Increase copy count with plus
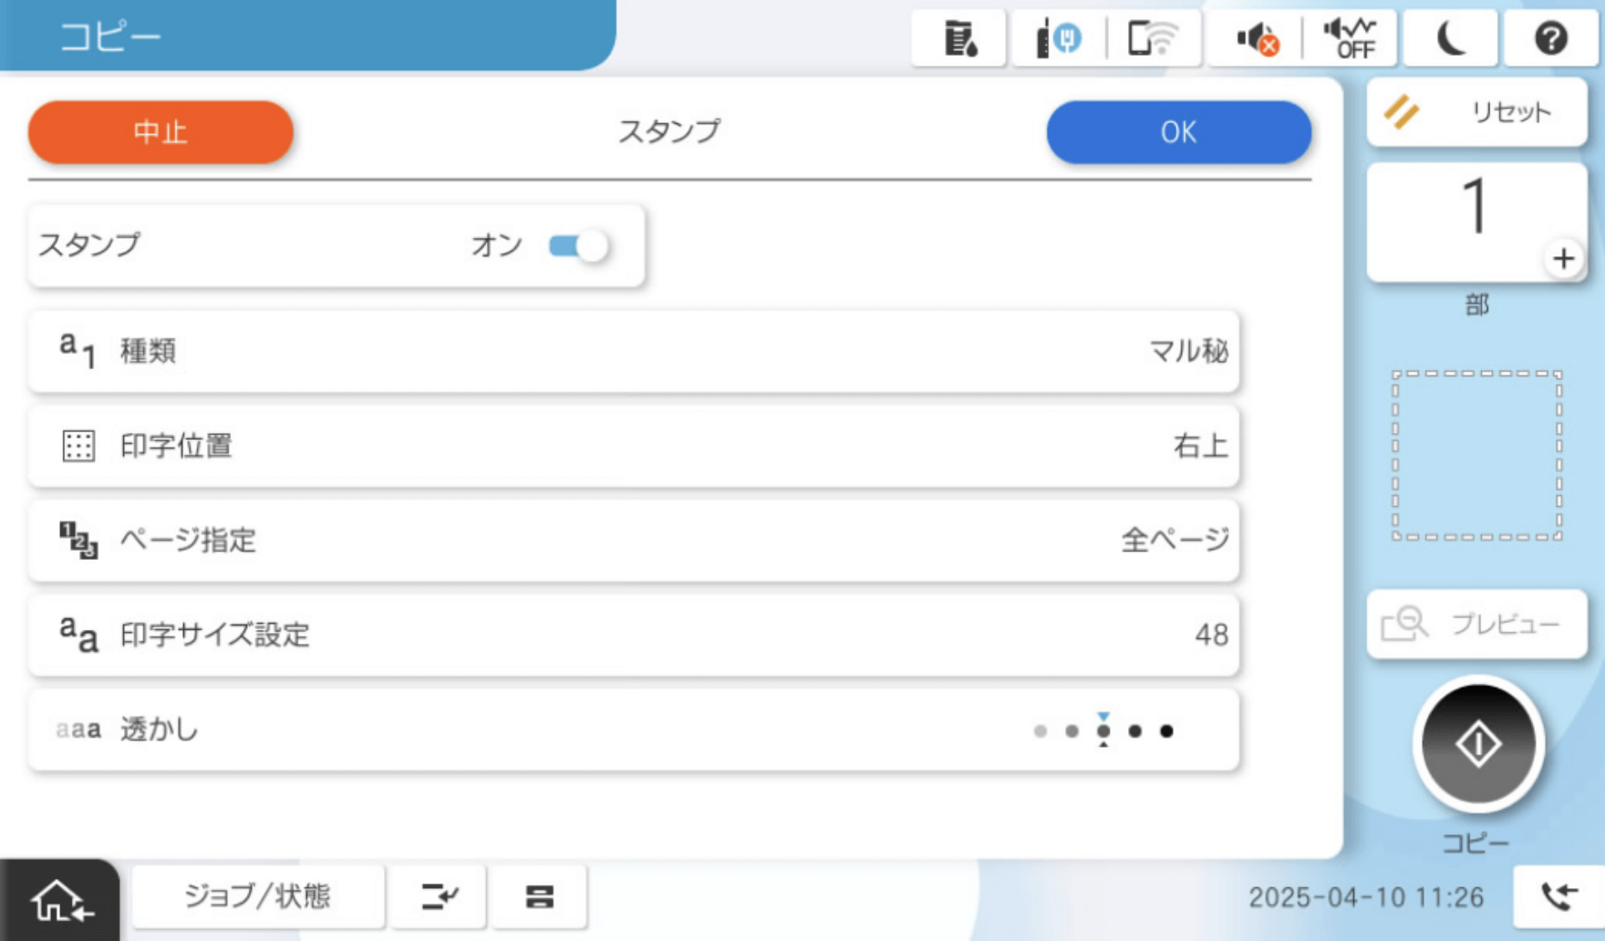1605x941 pixels. click(1563, 258)
